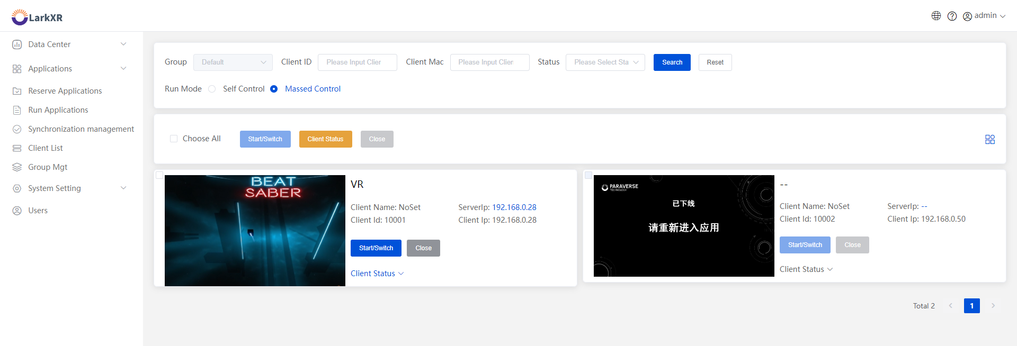Go to page 1 in pagination

972,306
